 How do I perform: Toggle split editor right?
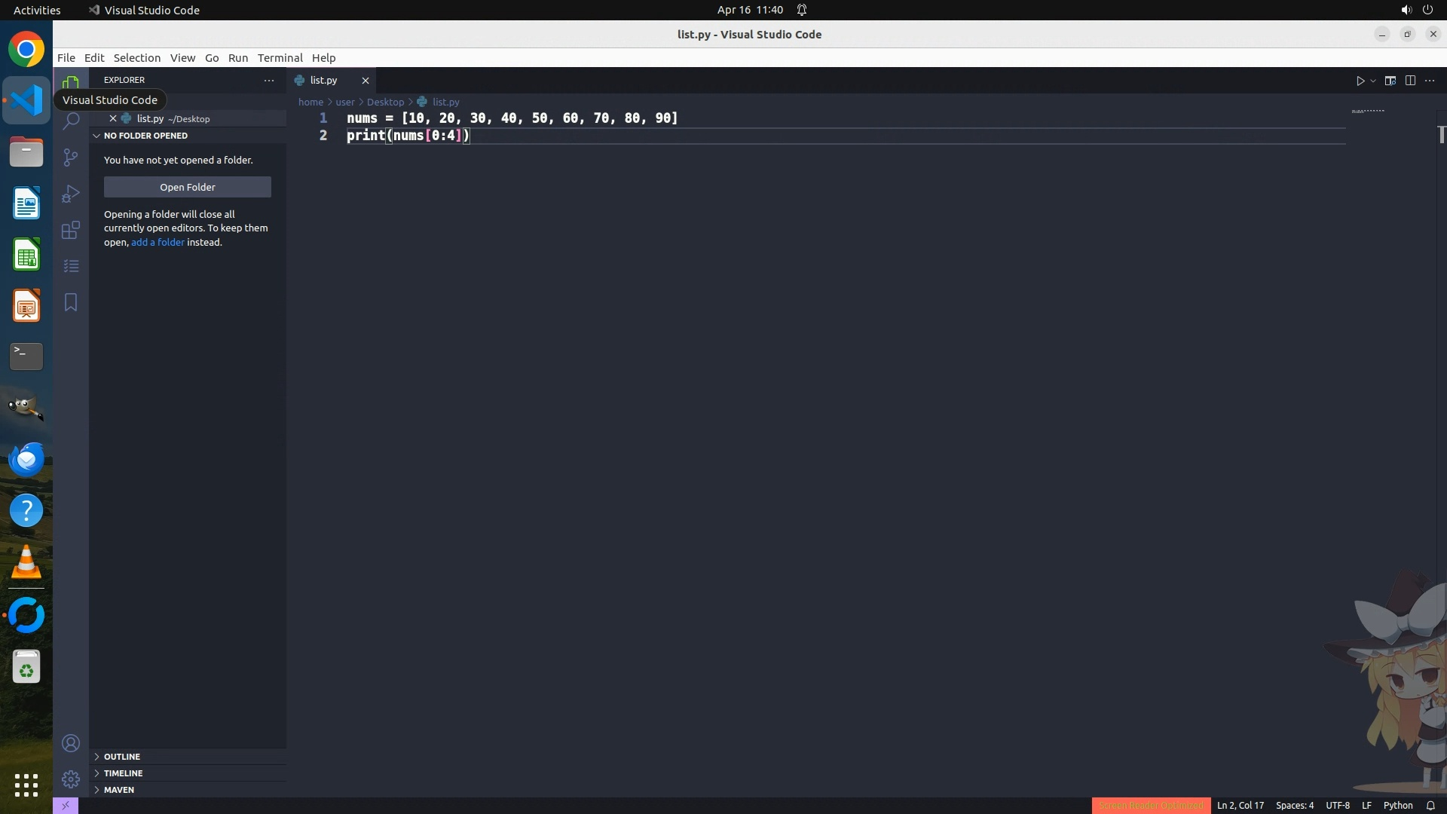1410,81
